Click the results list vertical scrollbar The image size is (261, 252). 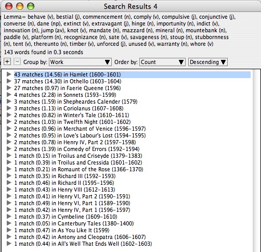pyautogui.click(x=256, y=160)
